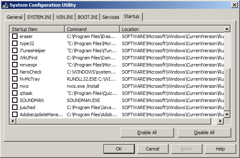Toggle the WkUFind checkbox
Viewport: 240px width, 158px height.
(x=15, y=58)
